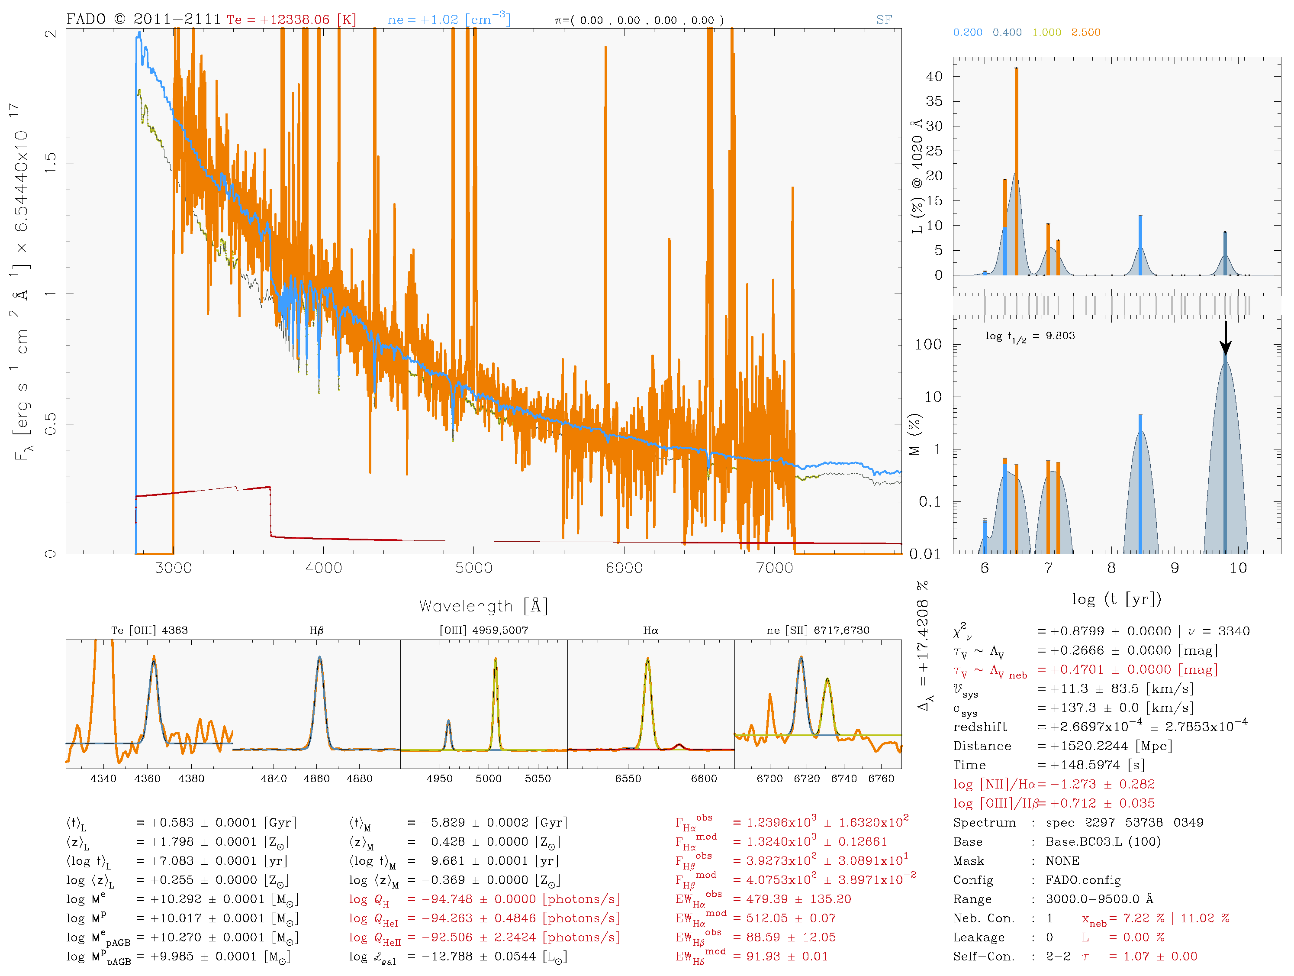Click the spectrum name spec-2297-53738-0349
The height and width of the screenshot is (976, 1294).
click(x=1124, y=822)
